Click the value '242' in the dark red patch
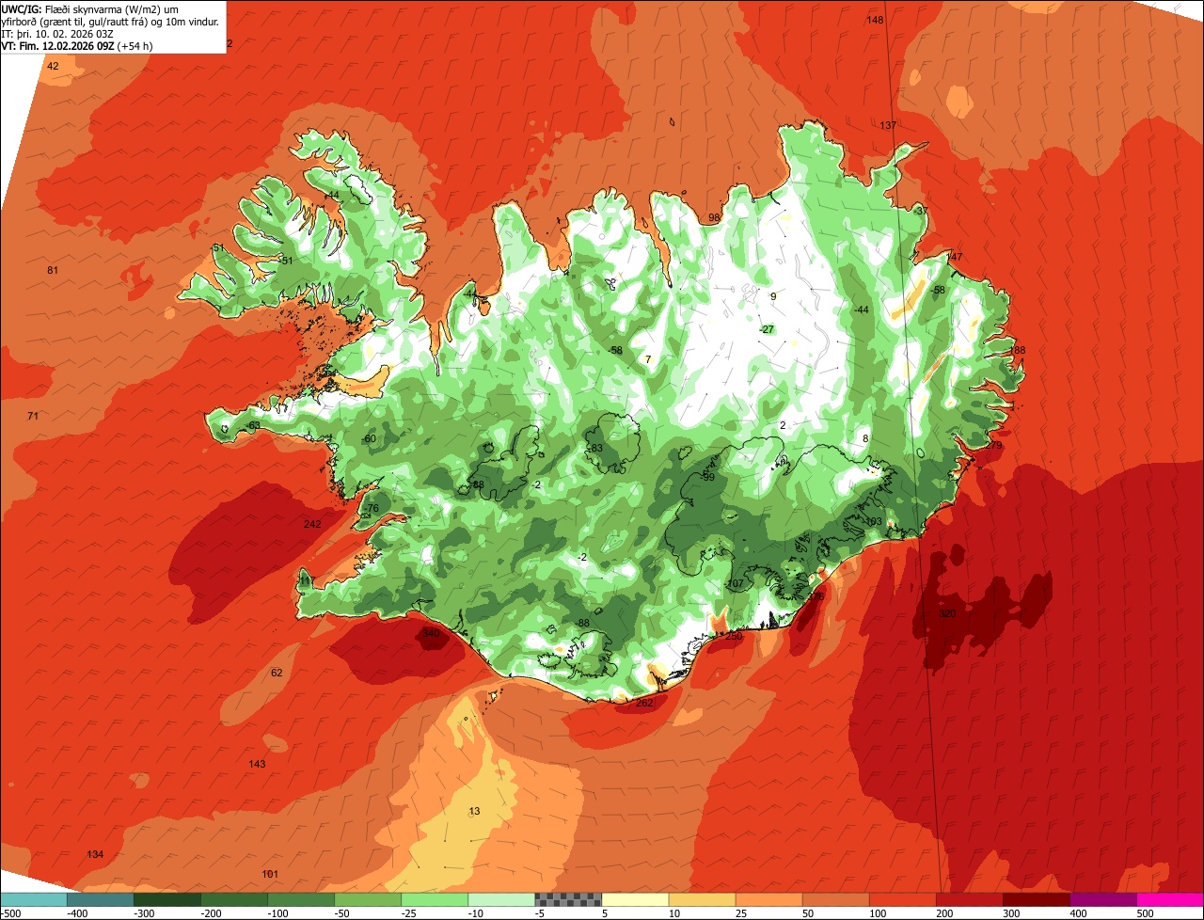Screen dimensions: 1204x920 click(312, 524)
